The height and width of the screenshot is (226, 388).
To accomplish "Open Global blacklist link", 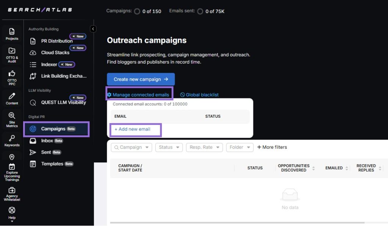I will coord(202,95).
